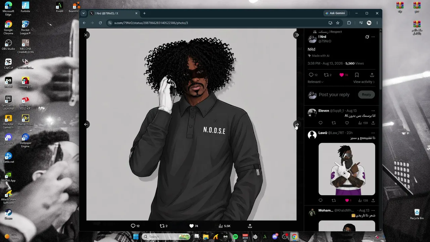The width and height of the screenshot is (430, 242).
Task: Open more options for Nrd's post
Action: [x=373, y=37]
